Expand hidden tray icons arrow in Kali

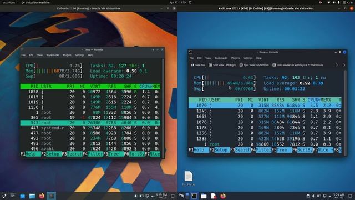click(x=330, y=196)
